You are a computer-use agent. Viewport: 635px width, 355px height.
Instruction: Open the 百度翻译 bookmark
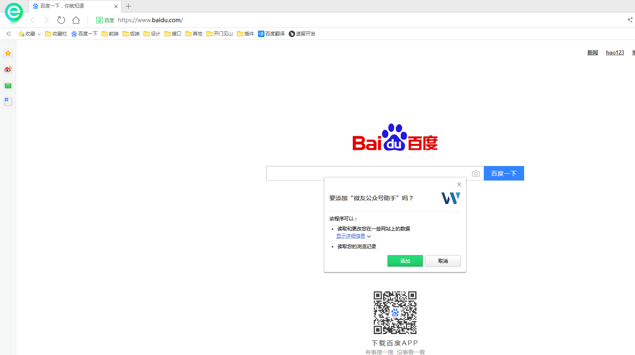tap(271, 34)
